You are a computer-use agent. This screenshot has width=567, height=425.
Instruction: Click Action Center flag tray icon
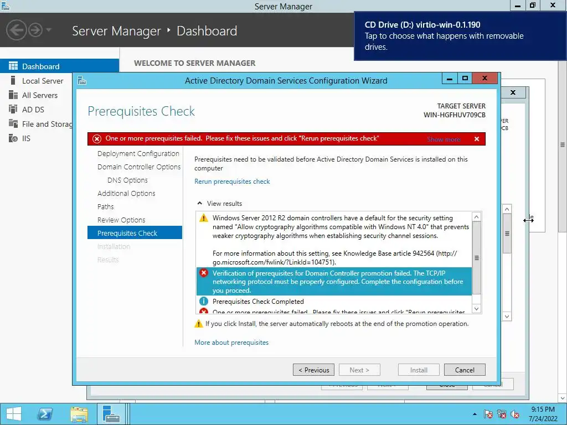tap(488, 414)
